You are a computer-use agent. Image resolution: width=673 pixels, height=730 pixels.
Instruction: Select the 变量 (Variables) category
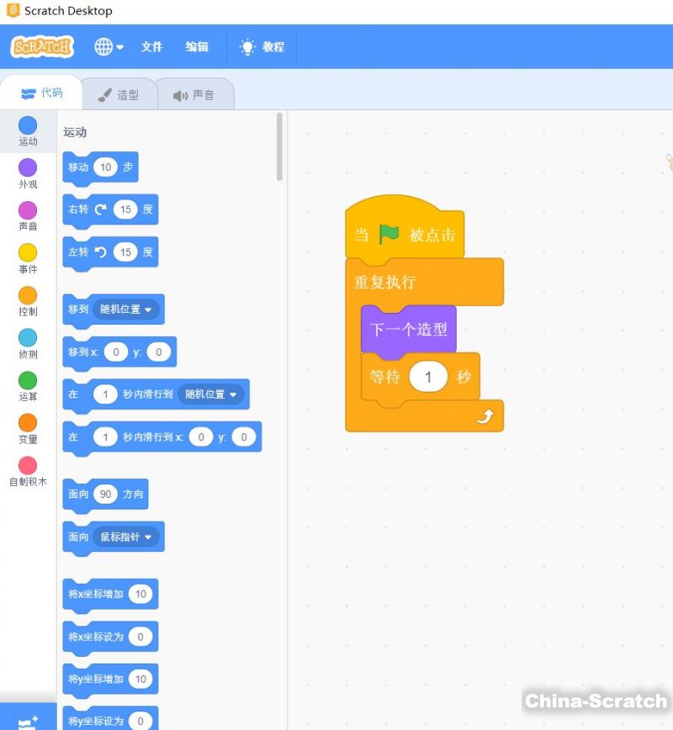click(28, 428)
